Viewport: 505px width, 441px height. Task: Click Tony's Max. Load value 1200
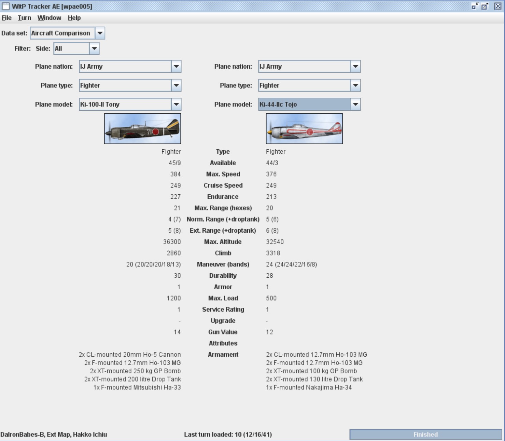pos(174,298)
